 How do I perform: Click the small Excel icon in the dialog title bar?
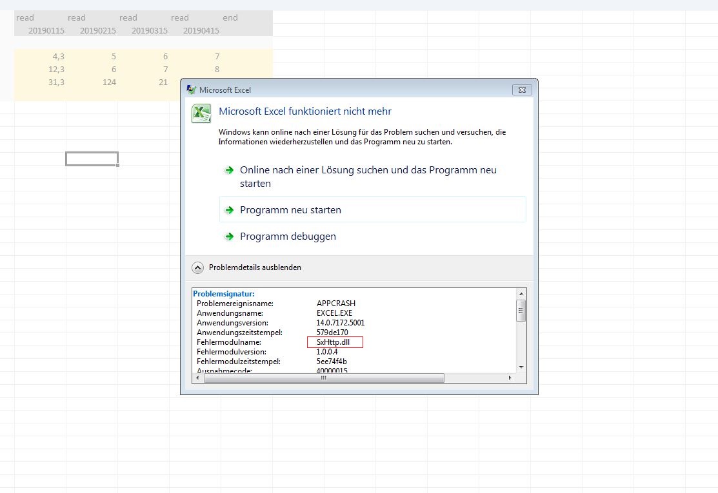point(192,90)
